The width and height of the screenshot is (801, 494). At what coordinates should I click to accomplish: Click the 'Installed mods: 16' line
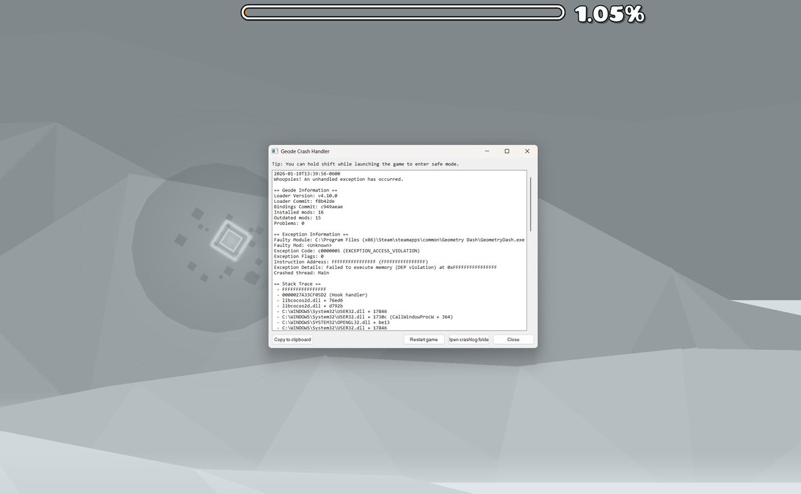pos(298,212)
